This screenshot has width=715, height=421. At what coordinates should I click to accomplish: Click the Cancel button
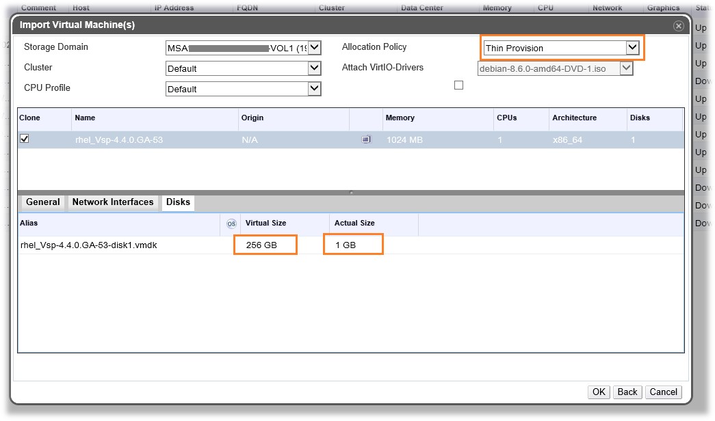(x=663, y=392)
